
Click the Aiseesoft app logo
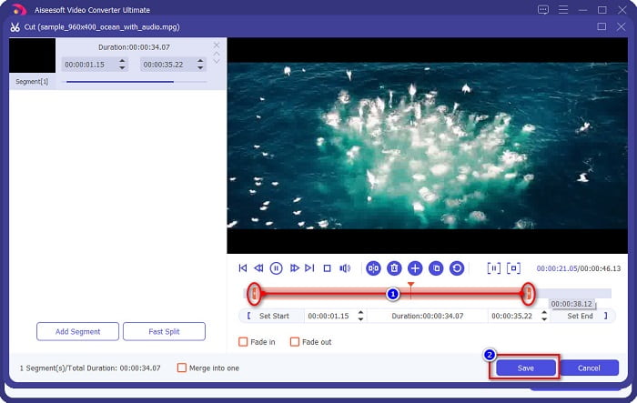tap(18, 9)
